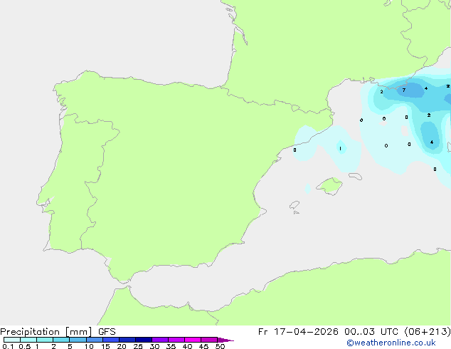Click the legend label '45'
Image resolution: width=451 pixels, height=349 pixels.
click(203, 346)
